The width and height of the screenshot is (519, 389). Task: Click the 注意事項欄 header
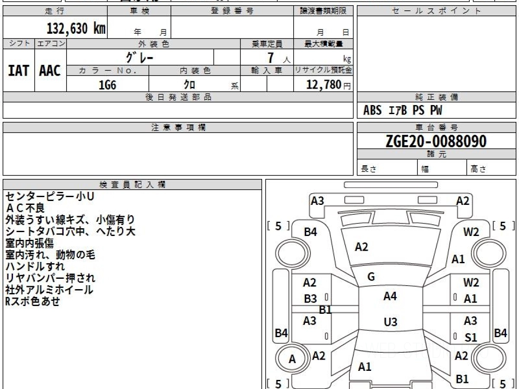pyautogui.click(x=178, y=128)
